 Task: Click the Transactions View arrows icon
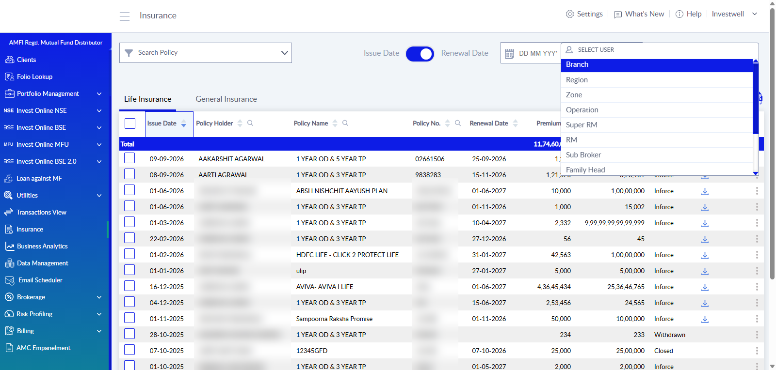pyautogui.click(x=9, y=212)
